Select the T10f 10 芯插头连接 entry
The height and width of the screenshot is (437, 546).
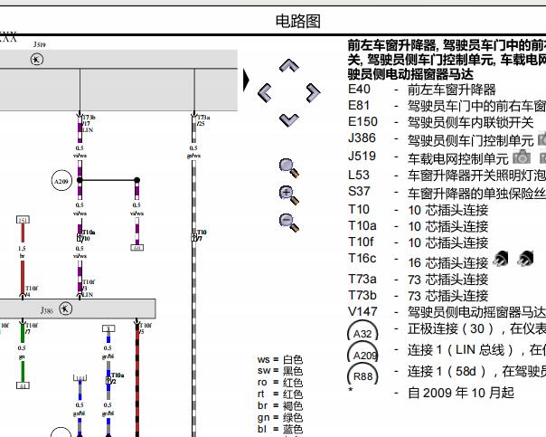419,242
